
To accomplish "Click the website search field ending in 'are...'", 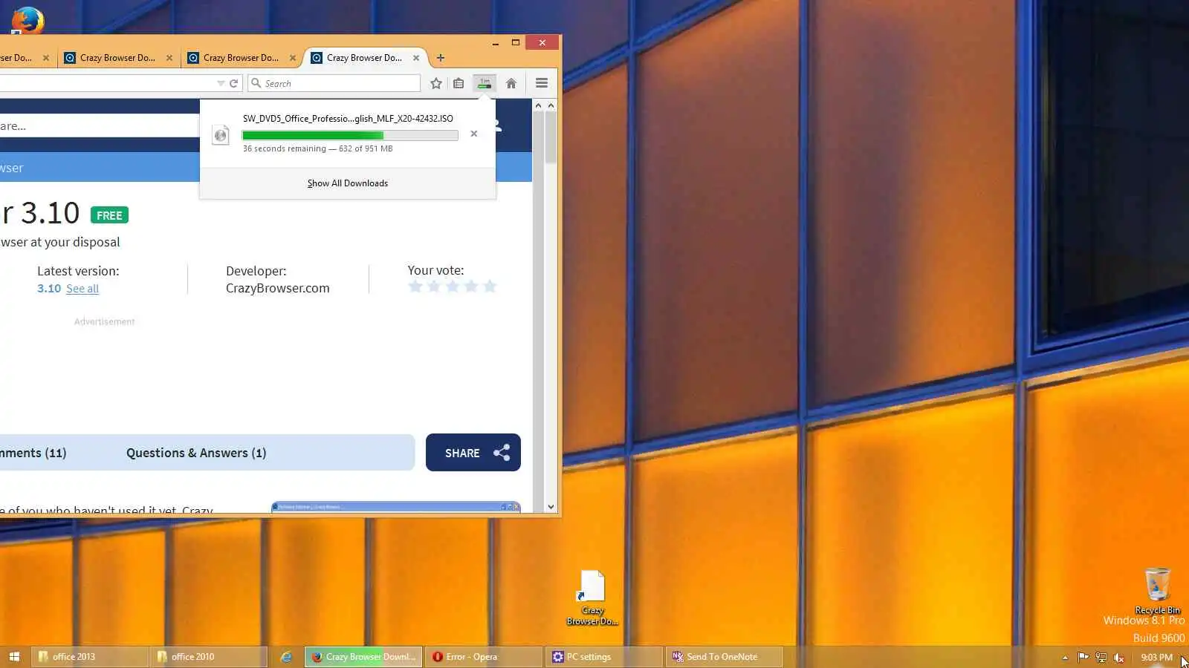I will tap(100, 125).
